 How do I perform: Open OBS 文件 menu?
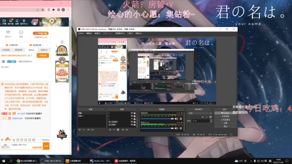pyautogui.click(x=81, y=34)
